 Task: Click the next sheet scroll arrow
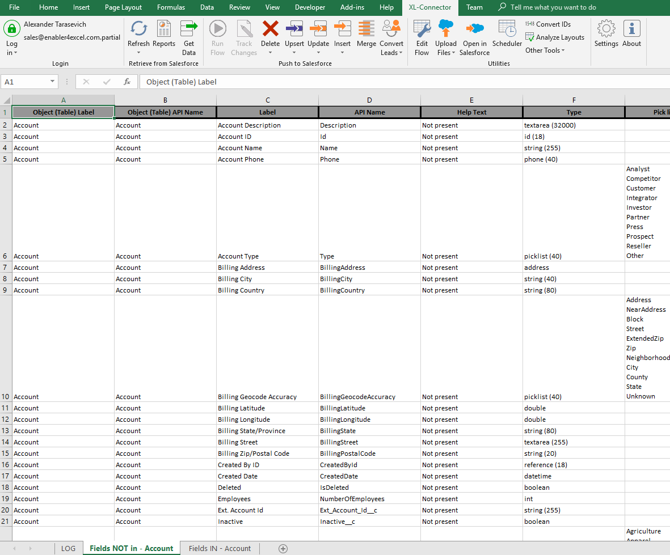coord(30,549)
